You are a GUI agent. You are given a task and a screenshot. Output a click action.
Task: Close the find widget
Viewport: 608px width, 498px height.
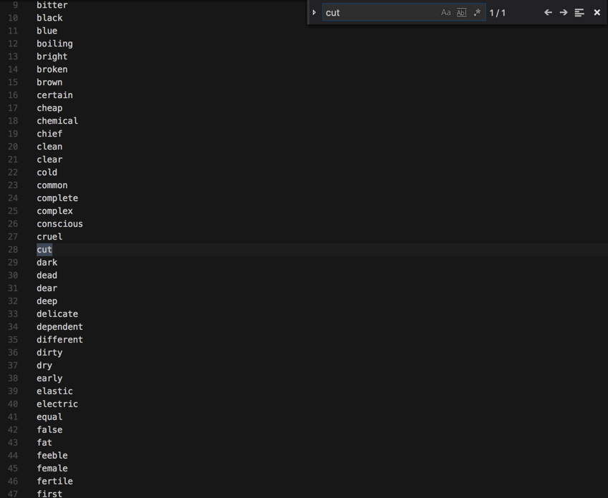tap(597, 12)
